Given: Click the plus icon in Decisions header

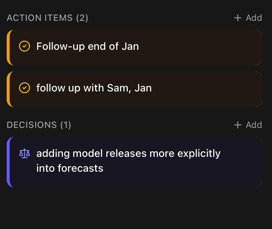Looking at the screenshot, I should [x=238, y=125].
